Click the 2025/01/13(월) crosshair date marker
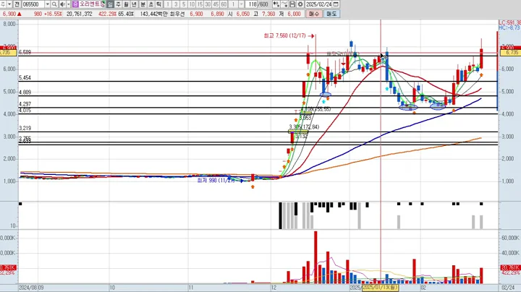The width and height of the screenshot is (521, 292). (x=380, y=288)
